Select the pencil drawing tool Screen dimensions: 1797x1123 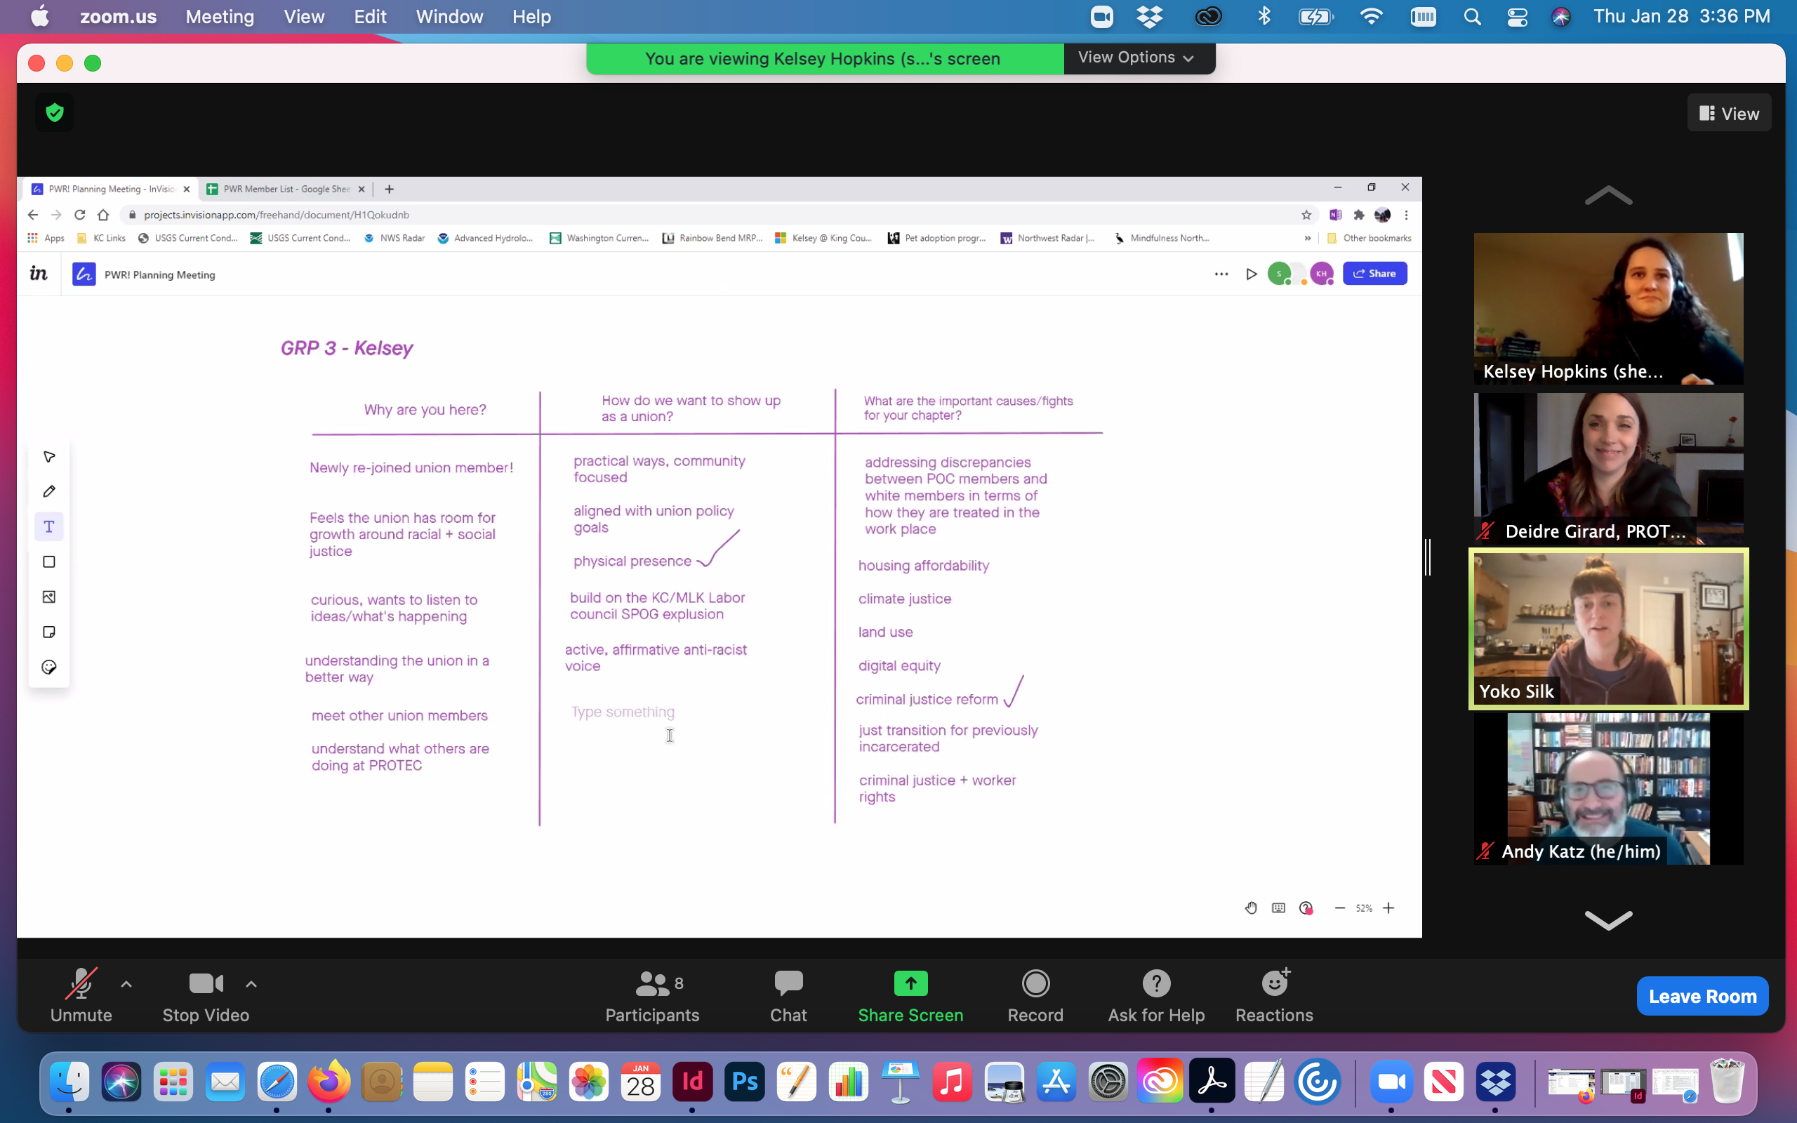click(49, 491)
